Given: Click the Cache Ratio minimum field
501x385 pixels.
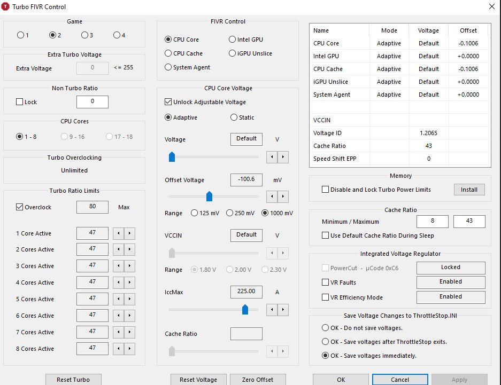Looking at the screenshot, I should [x=433, y=222].
